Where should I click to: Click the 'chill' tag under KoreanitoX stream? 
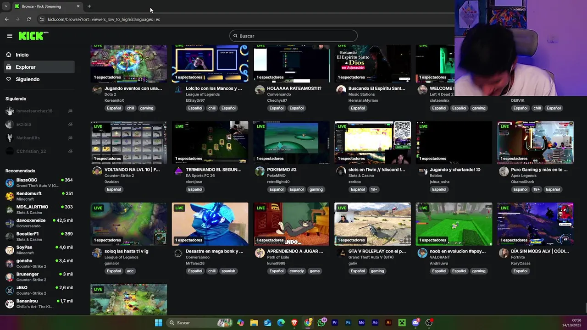coord(130,108)
